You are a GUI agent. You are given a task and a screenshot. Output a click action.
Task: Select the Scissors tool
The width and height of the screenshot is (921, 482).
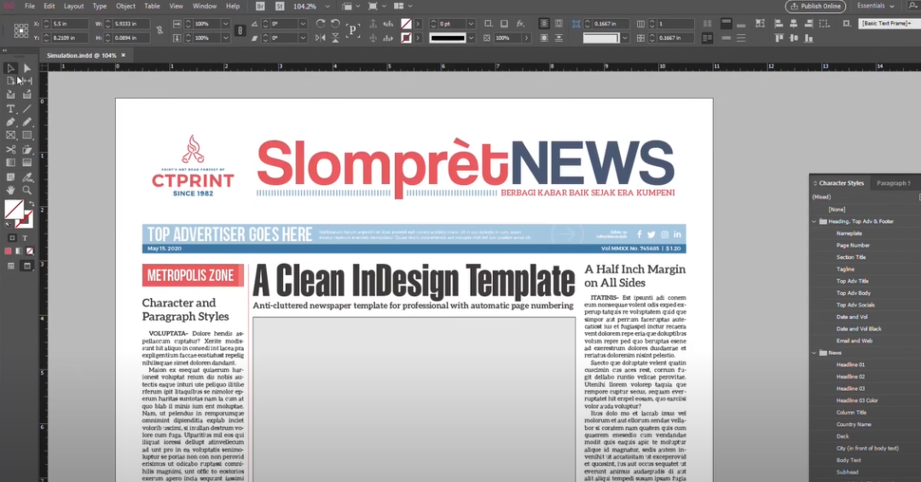(10, 150)
